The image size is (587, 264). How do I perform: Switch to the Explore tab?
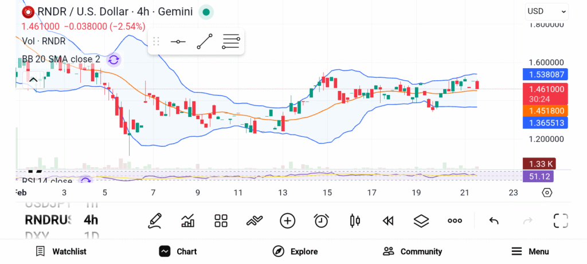(x=295, y=251)
